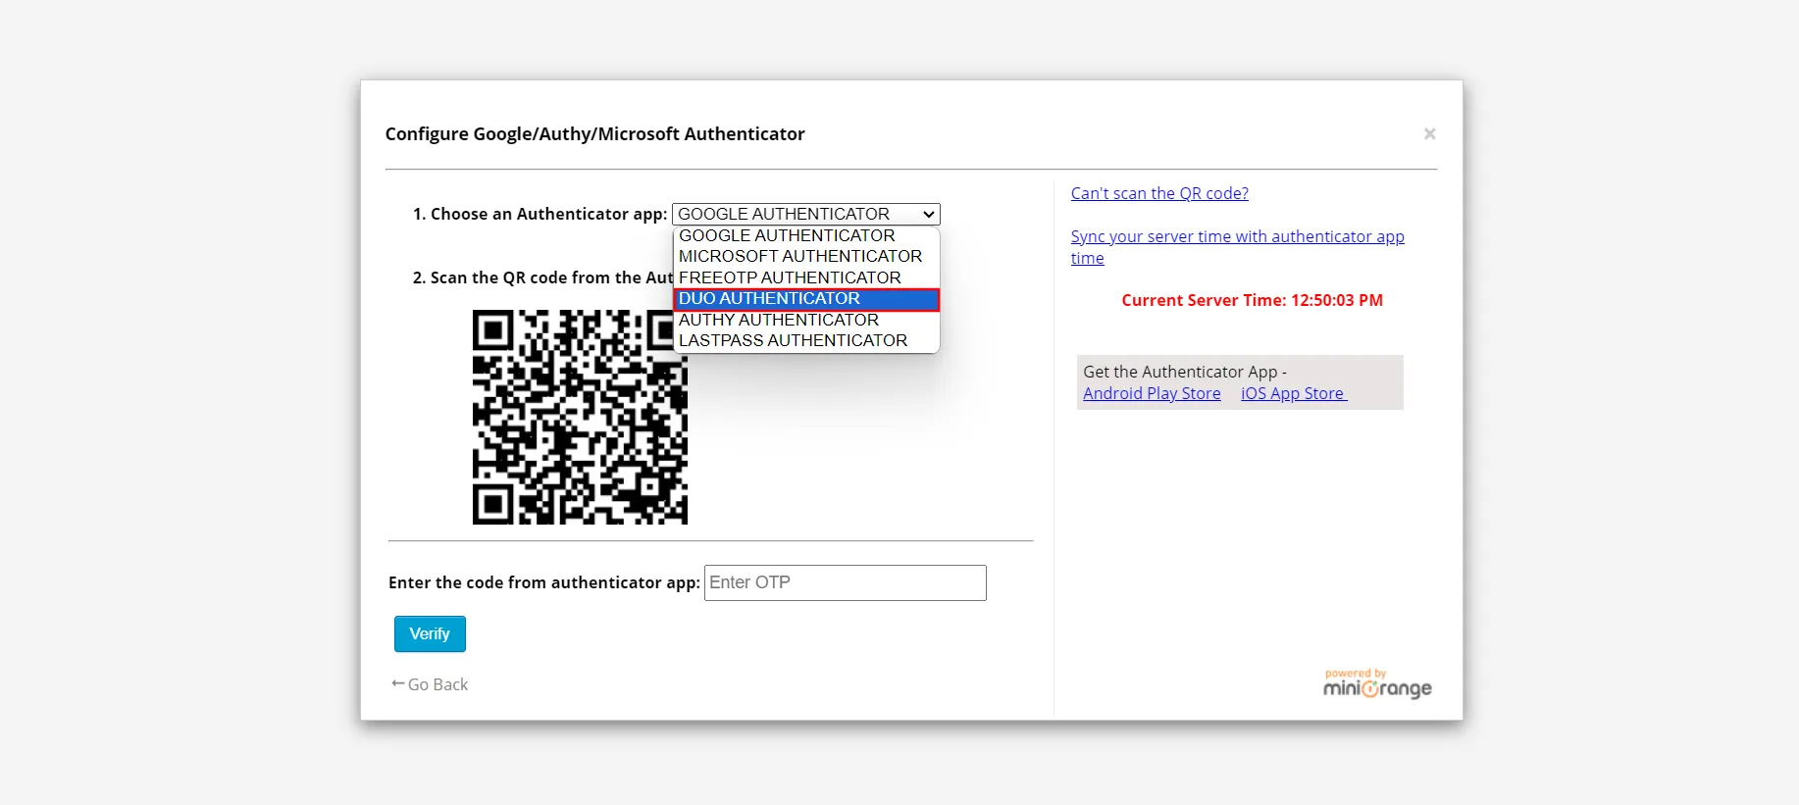This screenshot has height=805, width=1799.
Task: Open the Android Play Store link
Action: (x=1152, y=393)
